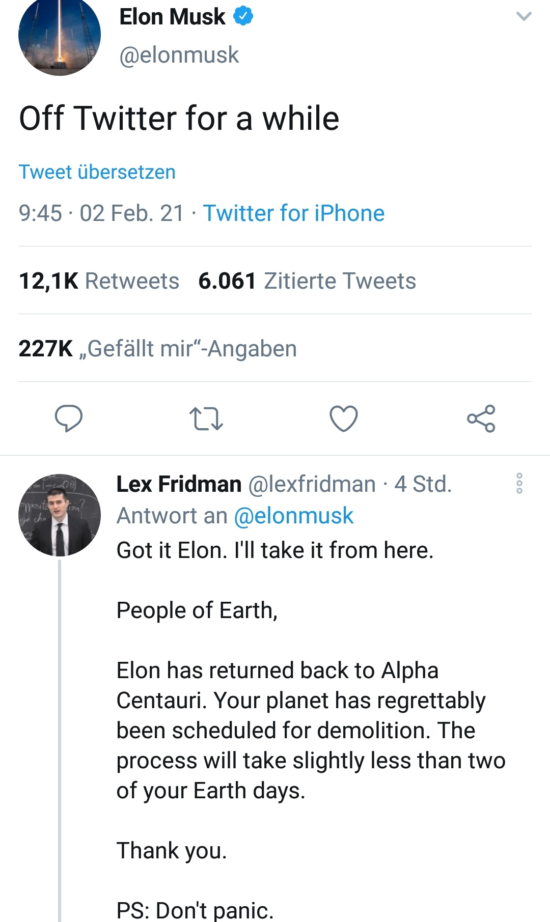Share the tweet via share icon
This screenshot has height=922, width=550.
coord(481,418)
